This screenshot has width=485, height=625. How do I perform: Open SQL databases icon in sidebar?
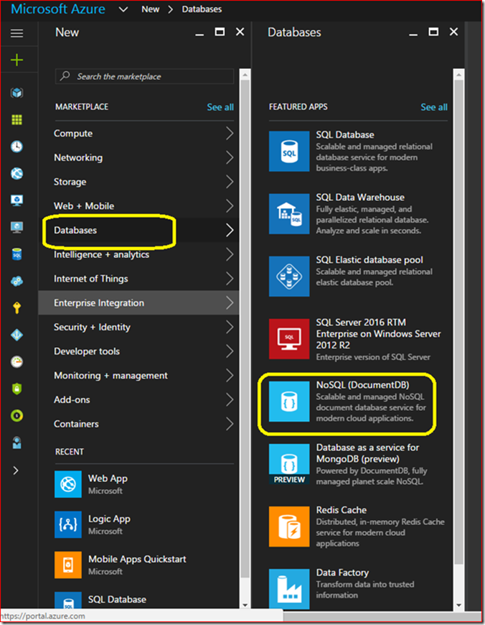tap(17, 254)
